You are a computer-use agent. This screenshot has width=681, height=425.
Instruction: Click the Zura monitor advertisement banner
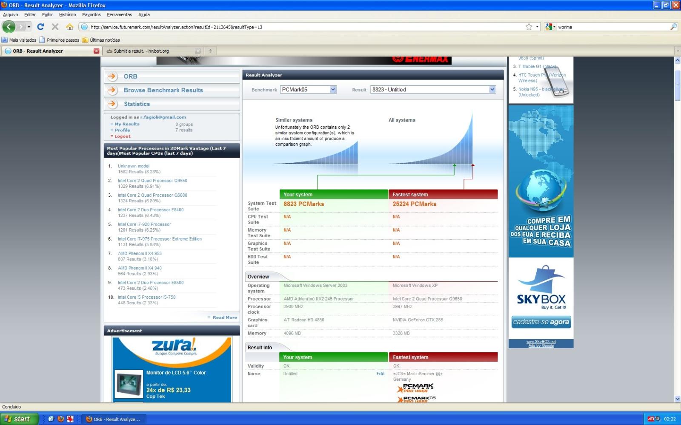[172, 369]
